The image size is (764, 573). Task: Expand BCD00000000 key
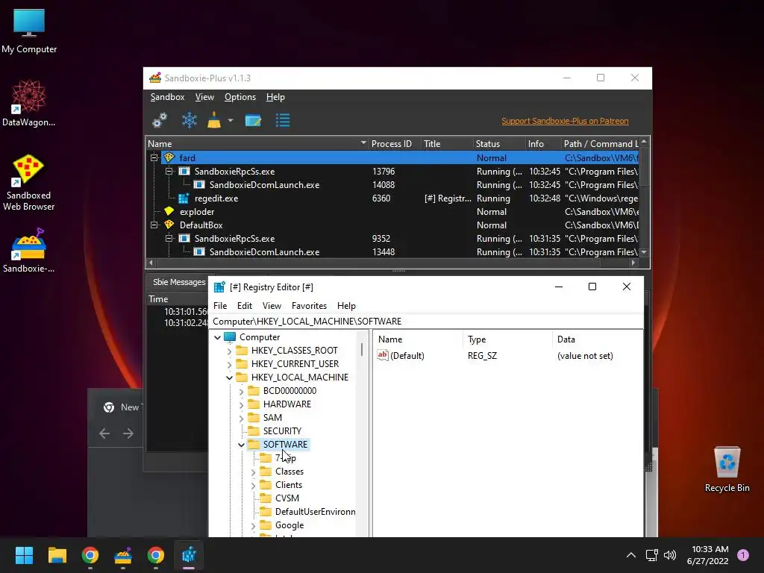[x=241, y=391]
